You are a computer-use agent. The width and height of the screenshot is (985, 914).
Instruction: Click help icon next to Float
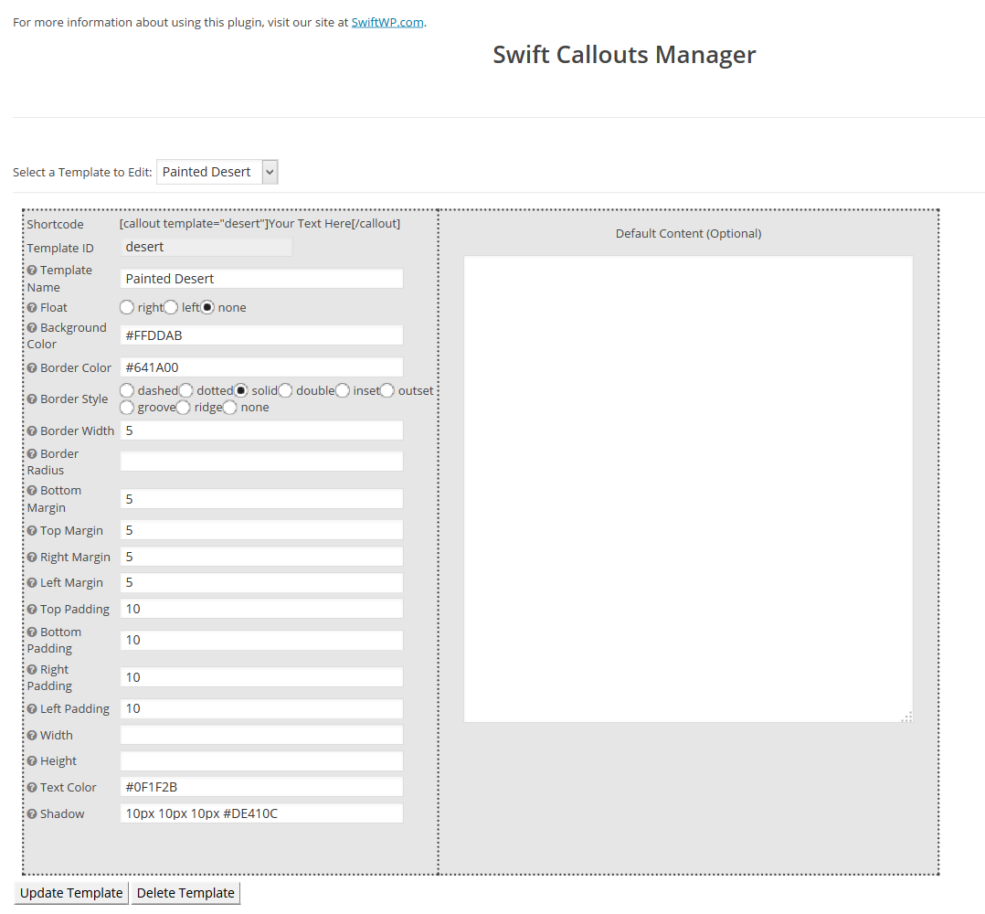pos(32,308)
